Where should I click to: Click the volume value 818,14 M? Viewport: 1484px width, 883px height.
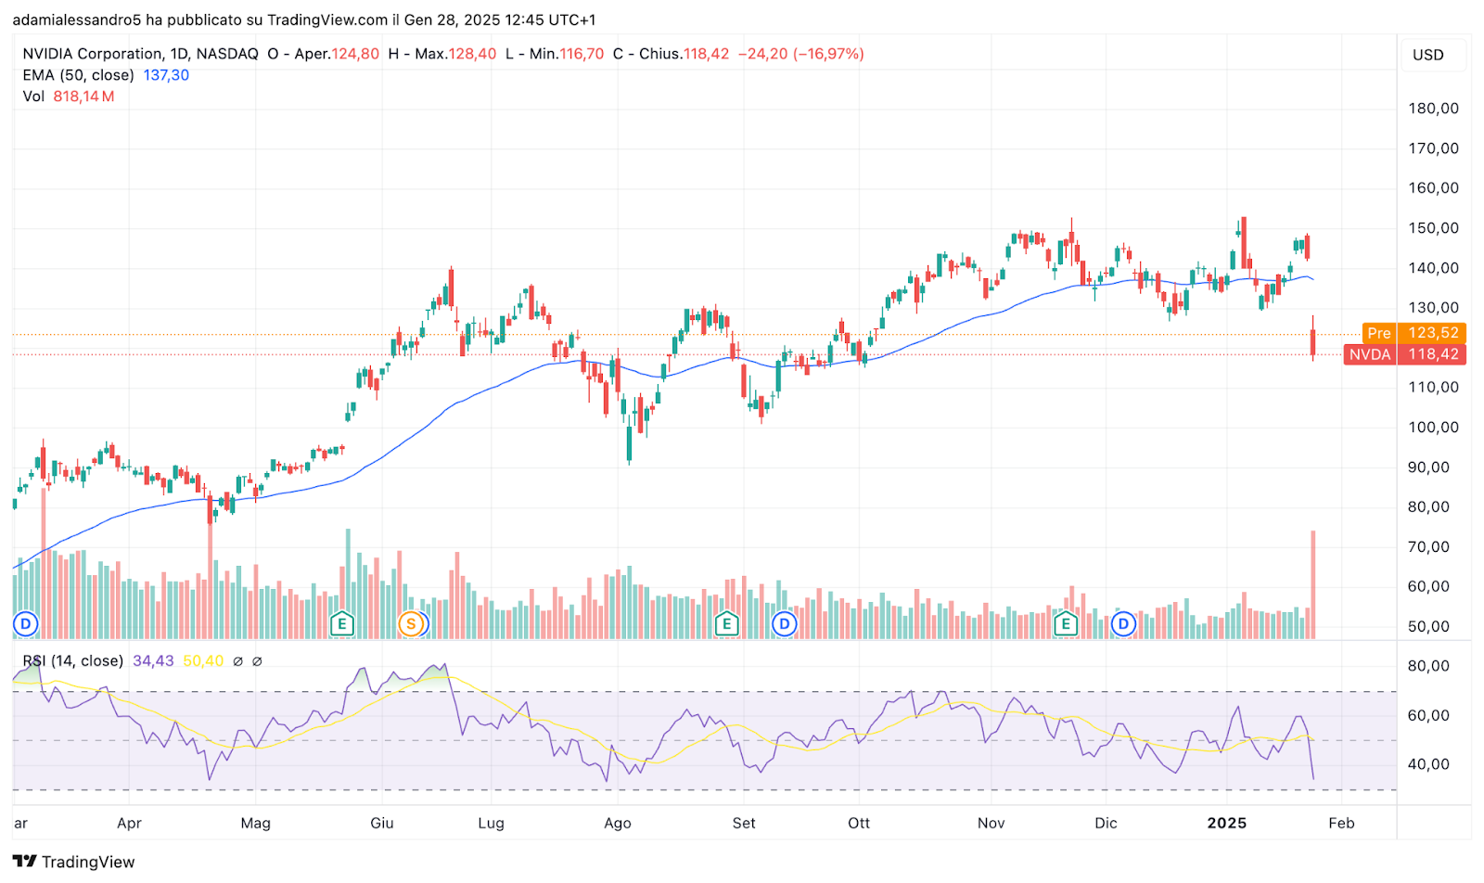83,96
